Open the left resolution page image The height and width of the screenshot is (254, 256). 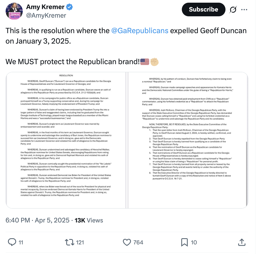[x=66, y=140]
